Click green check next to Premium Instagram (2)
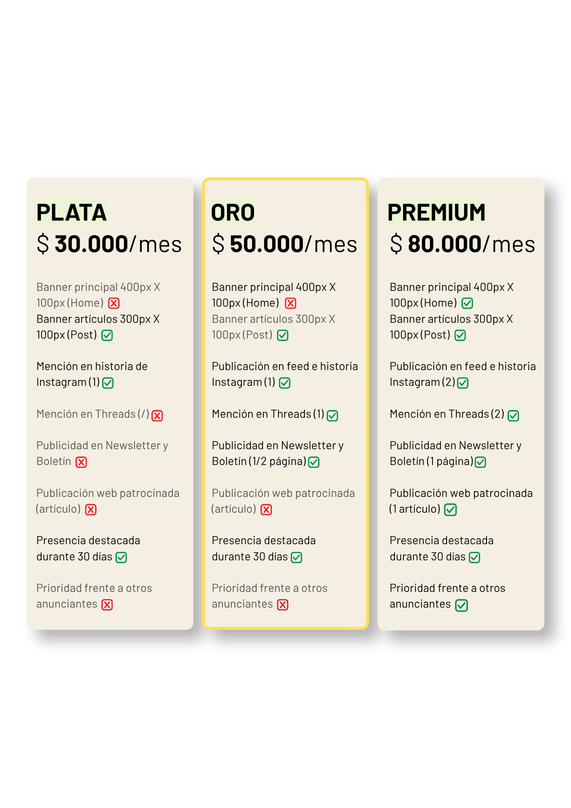 pos(463,383)
